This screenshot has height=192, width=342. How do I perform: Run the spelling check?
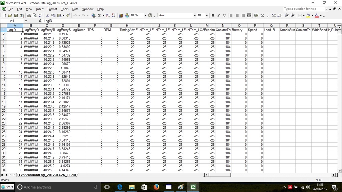pyautogui.click(x=40, y=15)
